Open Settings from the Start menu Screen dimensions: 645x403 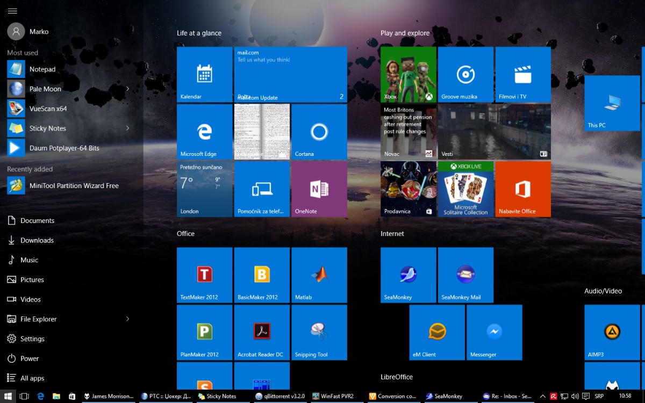32,339
